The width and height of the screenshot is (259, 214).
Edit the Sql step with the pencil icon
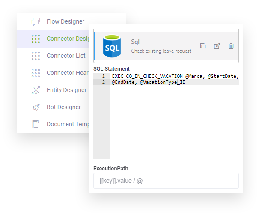[x=217, y=46]
